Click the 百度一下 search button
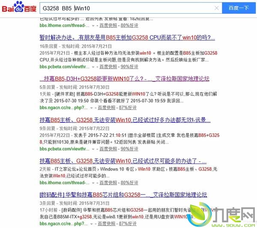This screenshot has width=257, height=228. click(239, 8)
